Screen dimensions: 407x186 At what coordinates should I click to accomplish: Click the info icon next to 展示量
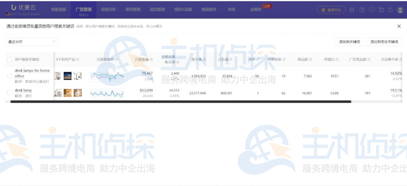pos(205,59)
